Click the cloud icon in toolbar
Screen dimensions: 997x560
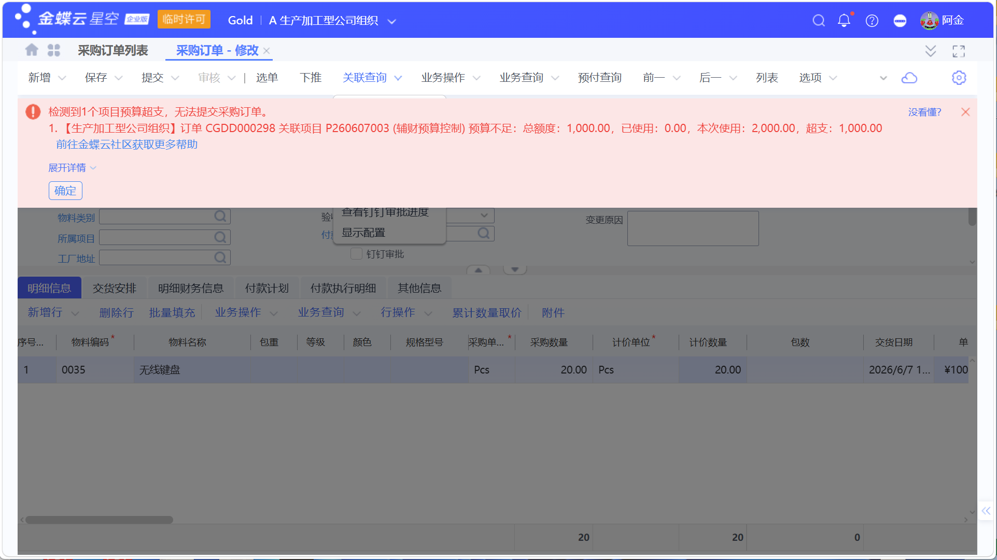909,78
